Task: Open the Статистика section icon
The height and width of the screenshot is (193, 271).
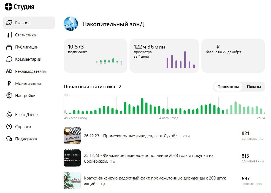Action: click(9, 35)
